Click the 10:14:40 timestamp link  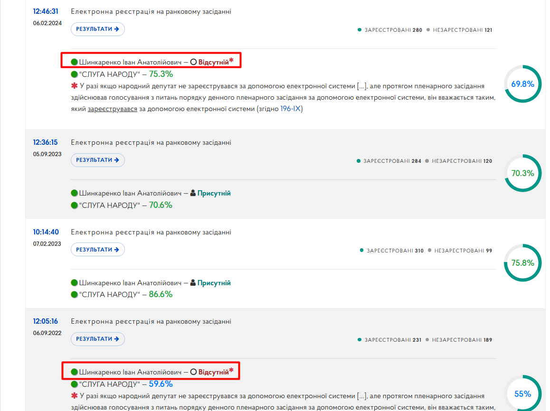point(46,232)
